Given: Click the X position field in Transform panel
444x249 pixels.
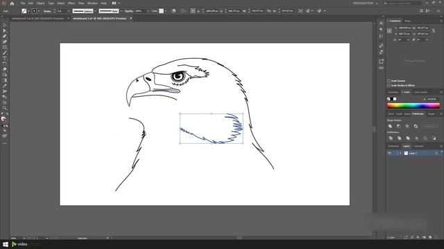Looking at the screenshot, I should coord(404,28).
